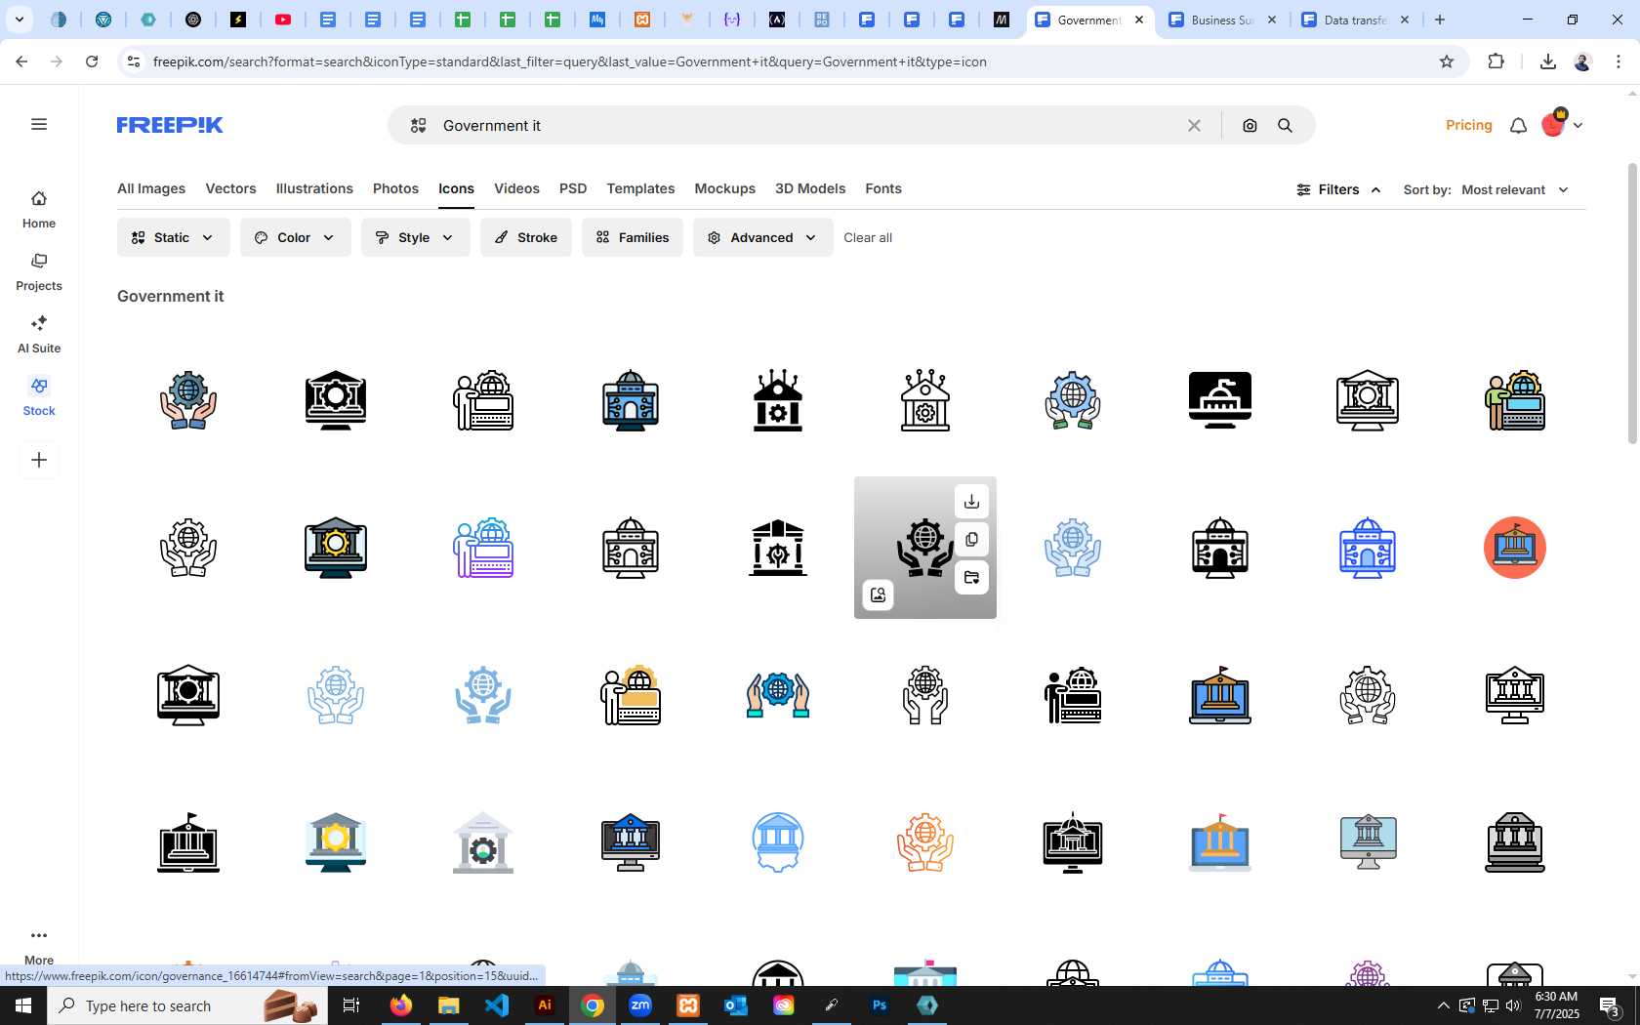Copy the hovered governance icon
The image size is (1640, 1025).
(971, 540)
